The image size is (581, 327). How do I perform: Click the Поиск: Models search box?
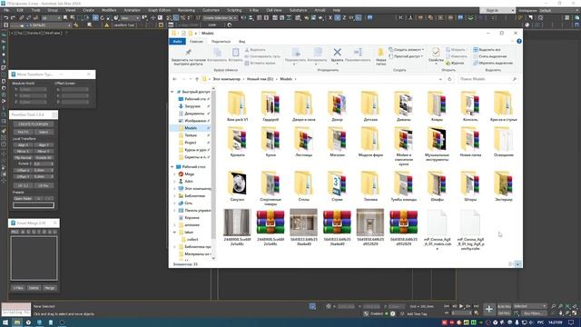488,79
